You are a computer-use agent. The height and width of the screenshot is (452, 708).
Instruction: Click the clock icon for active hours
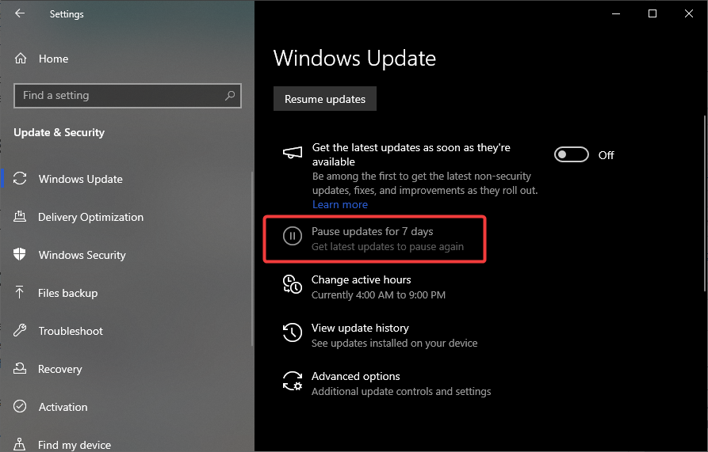[292, 284]
